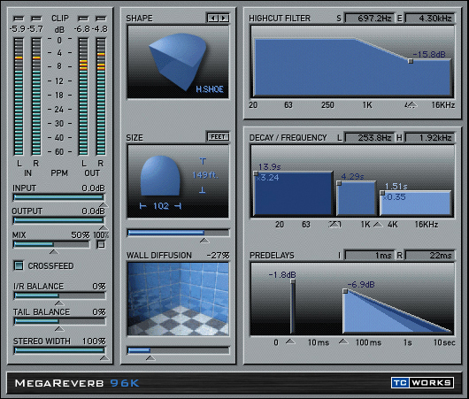Click the previous shape arrow button
469x399 pixels.
click(x=213, y=19)
